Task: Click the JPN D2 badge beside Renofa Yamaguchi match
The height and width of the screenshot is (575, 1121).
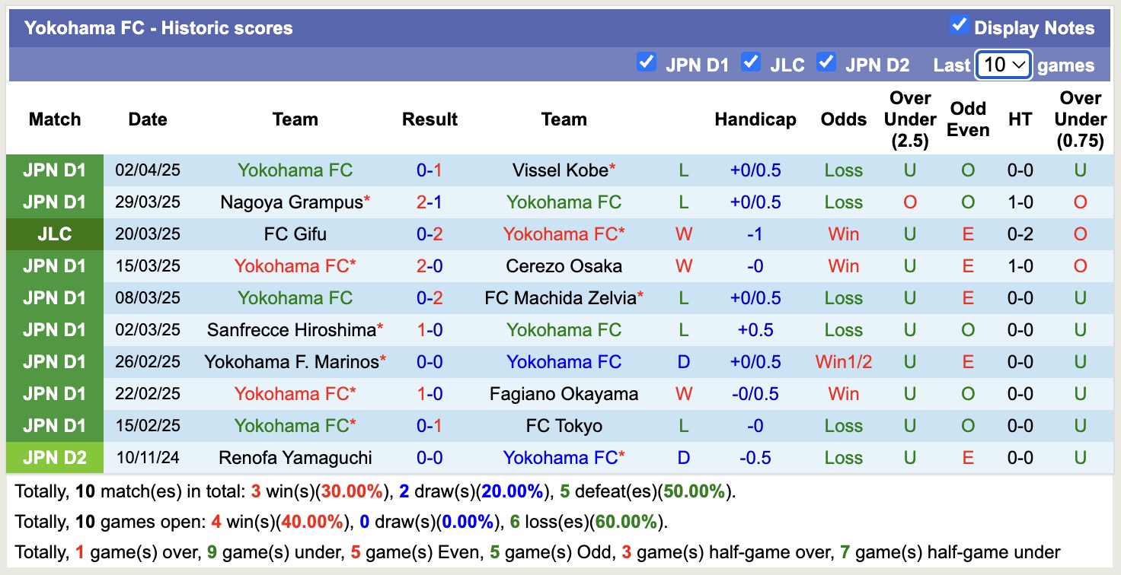Action: [54, 457]
